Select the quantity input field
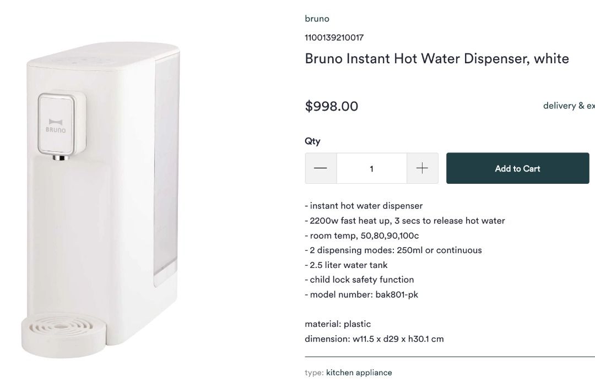Image resolution: width=595 pixels, height=383 pixels. tap(371, 168)
